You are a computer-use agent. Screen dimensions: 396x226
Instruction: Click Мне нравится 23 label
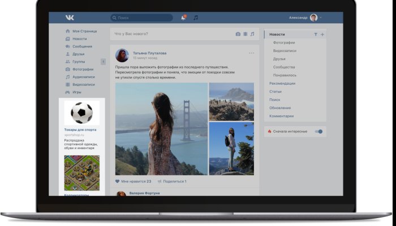coord(136,181)
